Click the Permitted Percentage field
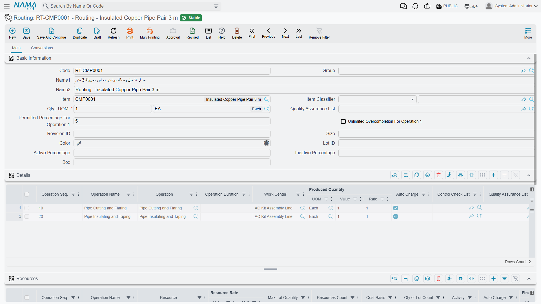Image resolution: width=541 pixels, height=304 pixels. coord(172,121)
